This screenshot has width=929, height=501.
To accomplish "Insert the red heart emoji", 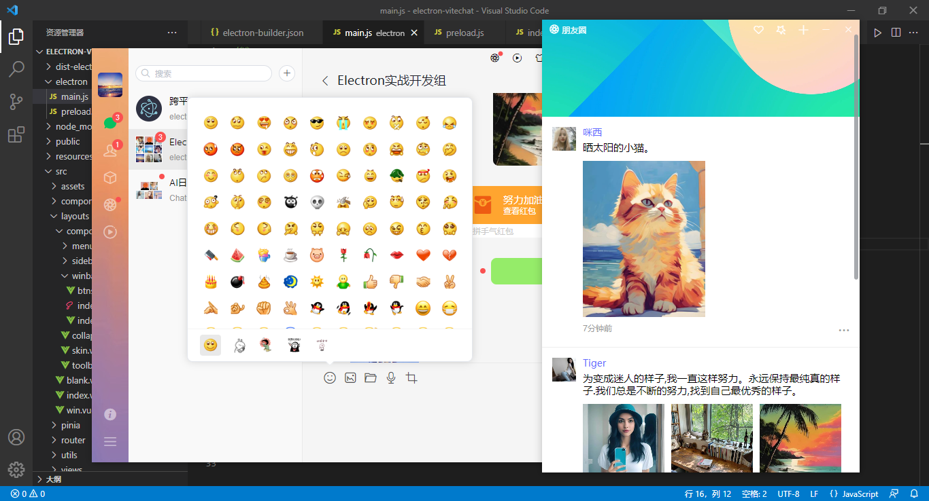I will tap(423, 255).
